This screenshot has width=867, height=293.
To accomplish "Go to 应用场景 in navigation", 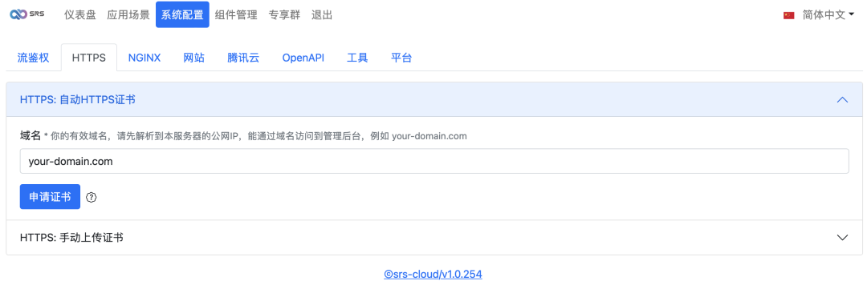I will pyautogui.click(x=128, y=15).
